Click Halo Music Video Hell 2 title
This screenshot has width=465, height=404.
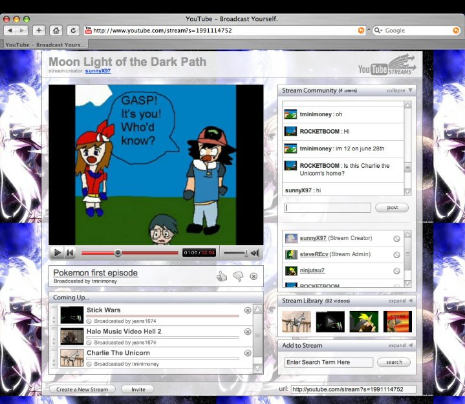[x=124, y=332]
